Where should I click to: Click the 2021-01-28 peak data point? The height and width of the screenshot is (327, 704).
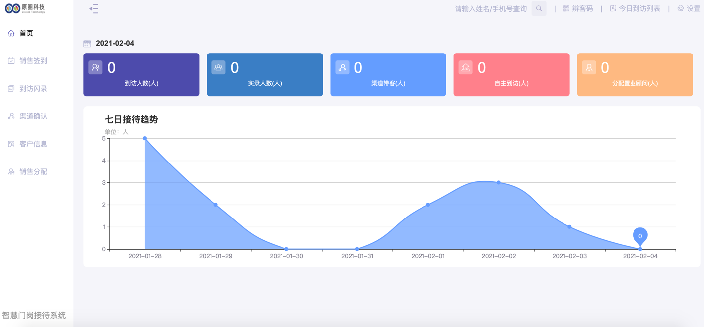145,139
